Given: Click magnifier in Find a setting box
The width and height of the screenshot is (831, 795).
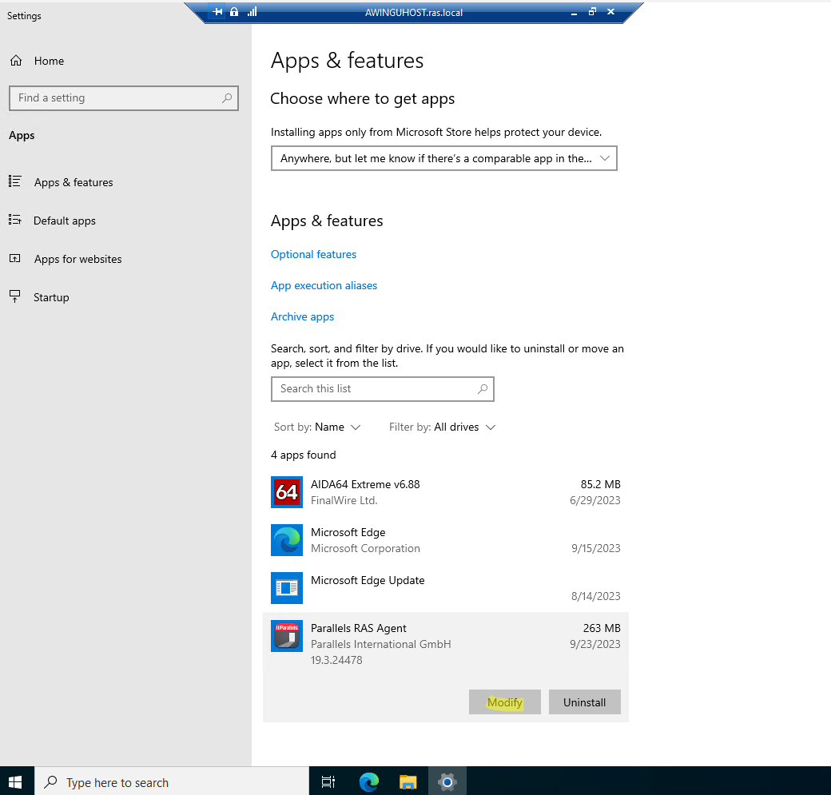Looking at the screenshot, I should click(x=227, y=98).
